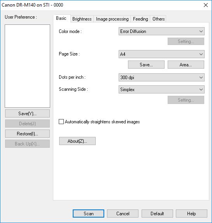Open Help for the scanner driver
212x223 pixels.
tap(191, 213)
